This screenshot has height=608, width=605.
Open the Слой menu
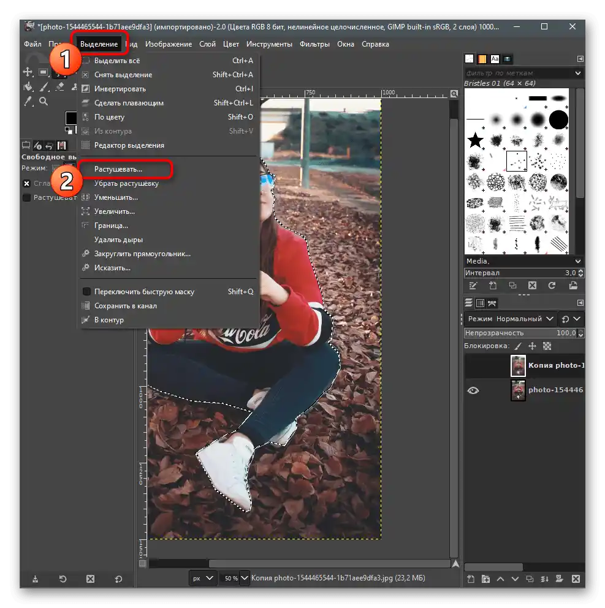click(207, 44)
